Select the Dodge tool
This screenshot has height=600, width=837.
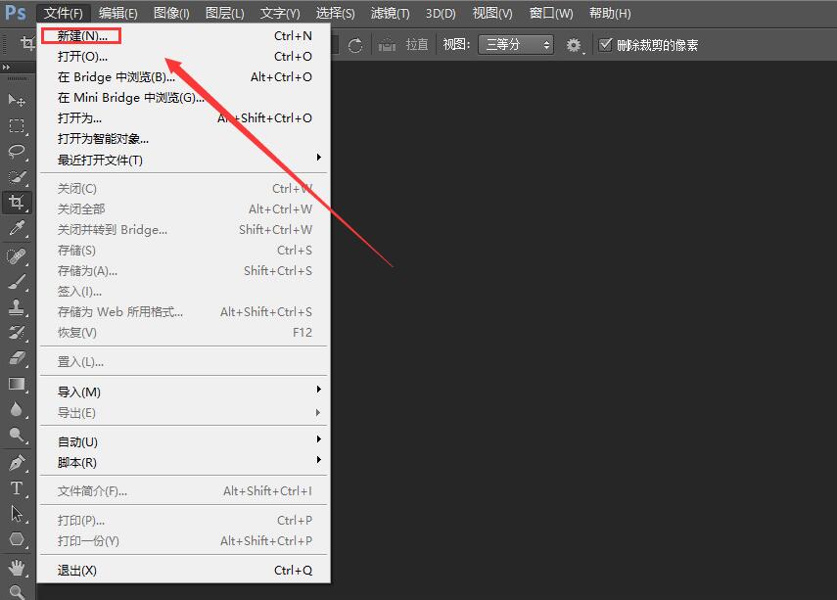click(17, 435)
